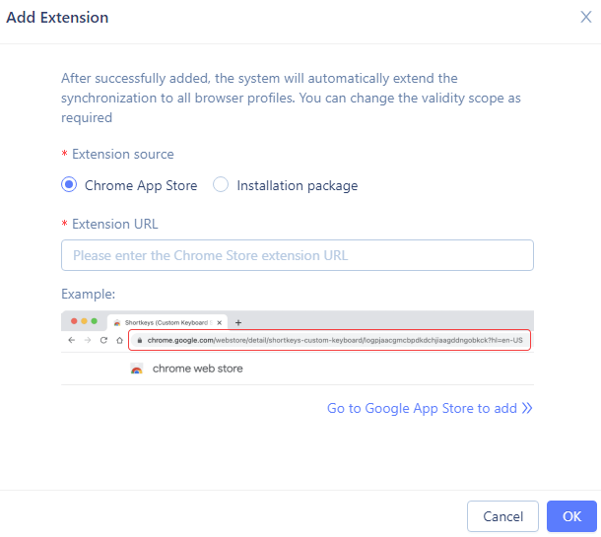Click the chrome web store rainbow logo
Viewport: 601px width, 537px height.
pyautogui.click(x=136, y=369)
